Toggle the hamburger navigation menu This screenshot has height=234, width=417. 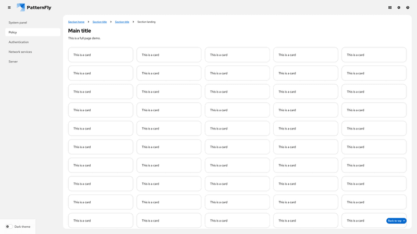click(9, 8)
